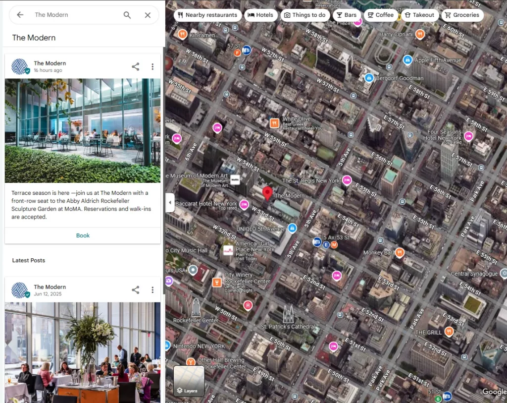The height and width of the screenshot is (403, 507).
Task: Share the 16 hours ago post
Action: pos(136,67)
